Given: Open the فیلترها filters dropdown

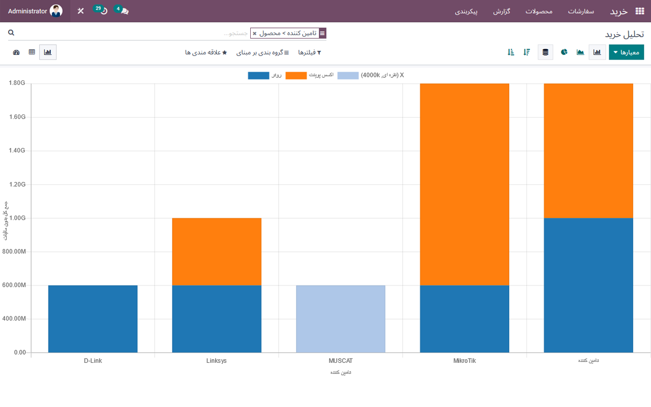Looking at the screenshot, I should point(309,52).
